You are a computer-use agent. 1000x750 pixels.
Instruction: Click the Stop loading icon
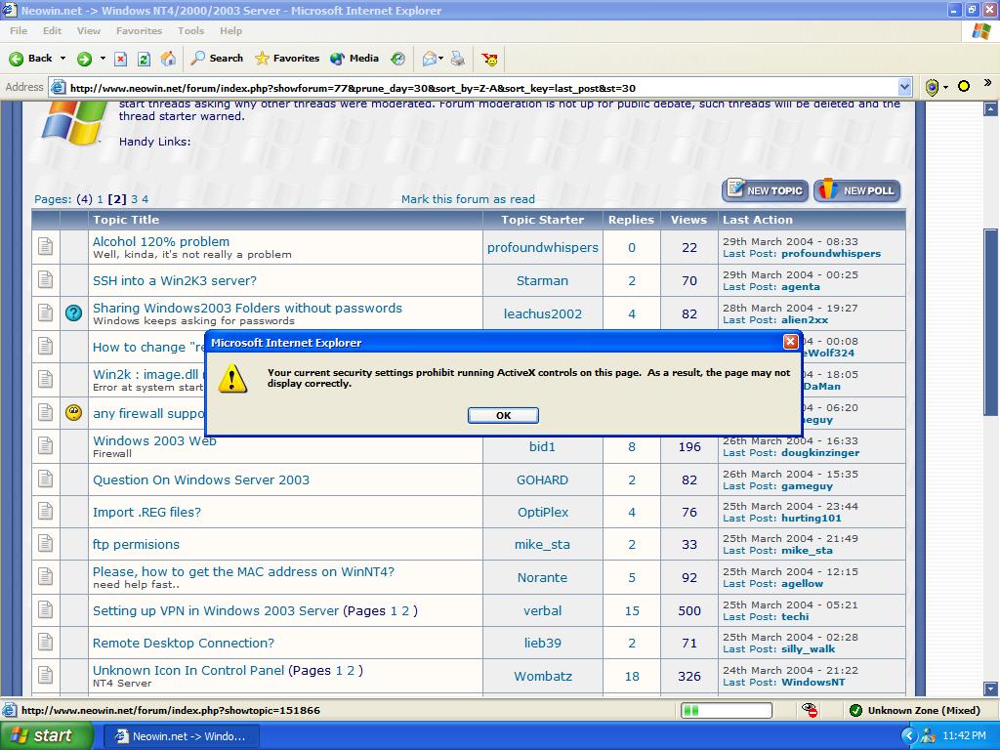tap(121, 59)
